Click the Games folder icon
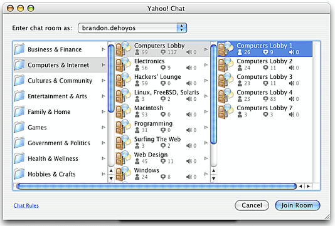This screenshot has height=226, width=335. point(19,127)
